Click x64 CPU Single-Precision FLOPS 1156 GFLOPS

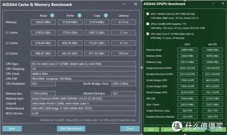212,68
